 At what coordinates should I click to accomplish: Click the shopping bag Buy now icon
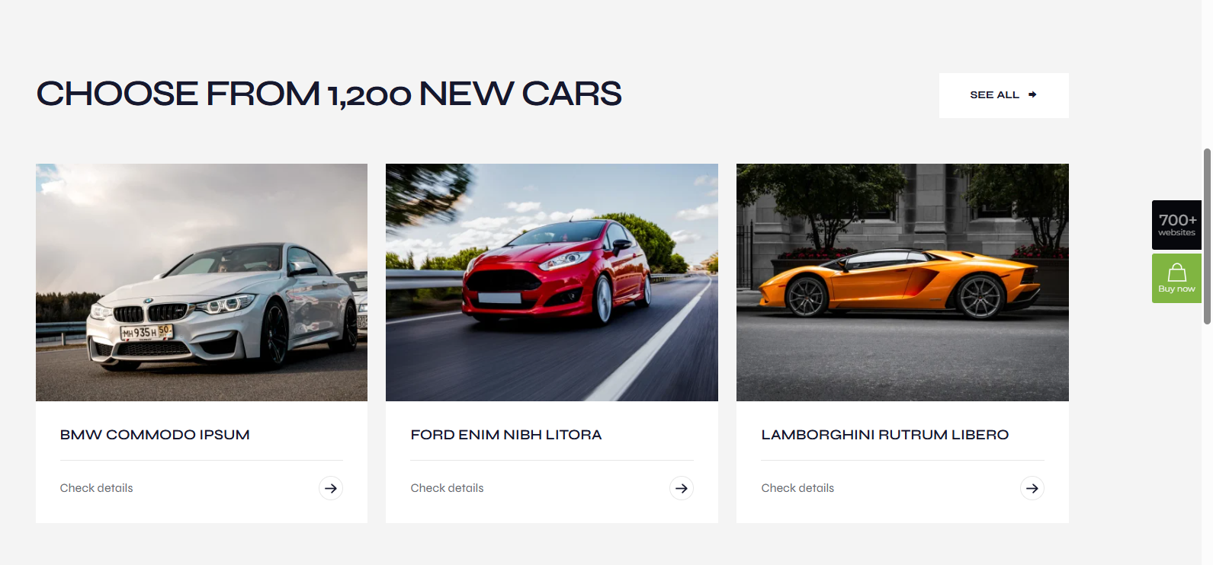point(1177,273)
